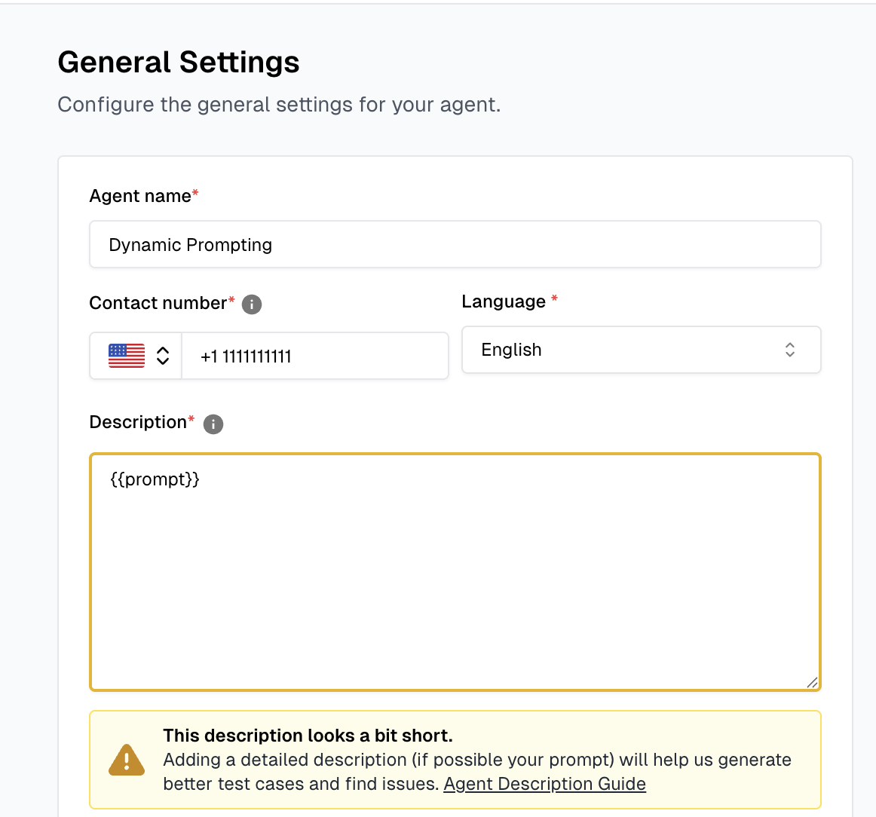The height and width of the screenshot is (817, 876).
Task: Click the Contact number info icon
Action: pyautogui.click(x=251, y=304)
